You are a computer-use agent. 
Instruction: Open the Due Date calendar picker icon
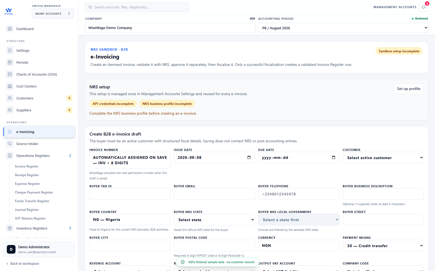[334, 157]
